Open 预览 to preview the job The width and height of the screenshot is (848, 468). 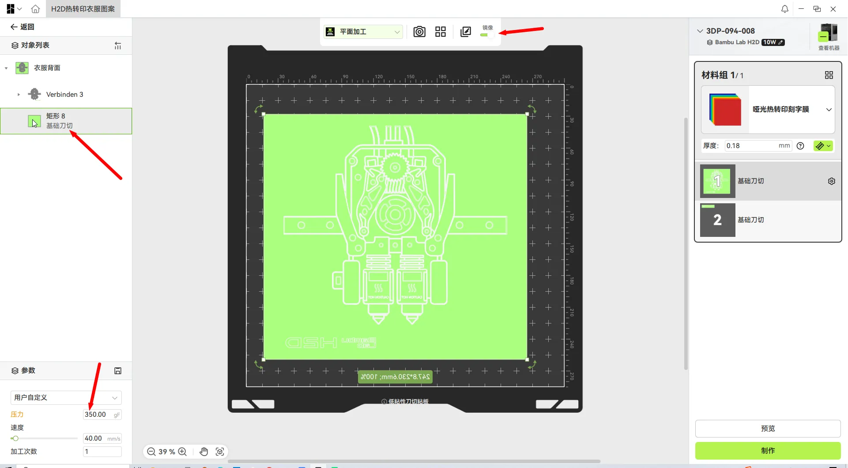768,428
